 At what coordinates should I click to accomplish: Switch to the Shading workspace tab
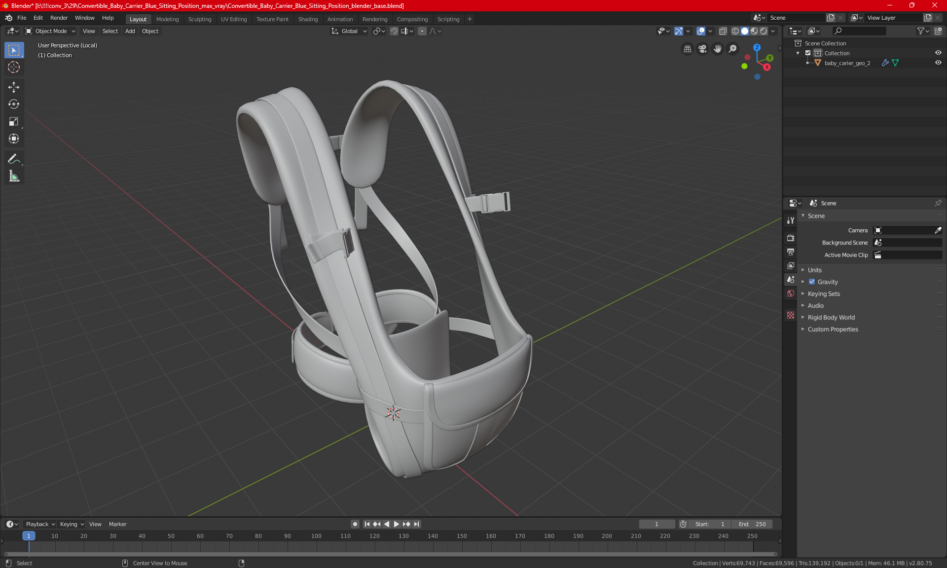tap(308, 19)
